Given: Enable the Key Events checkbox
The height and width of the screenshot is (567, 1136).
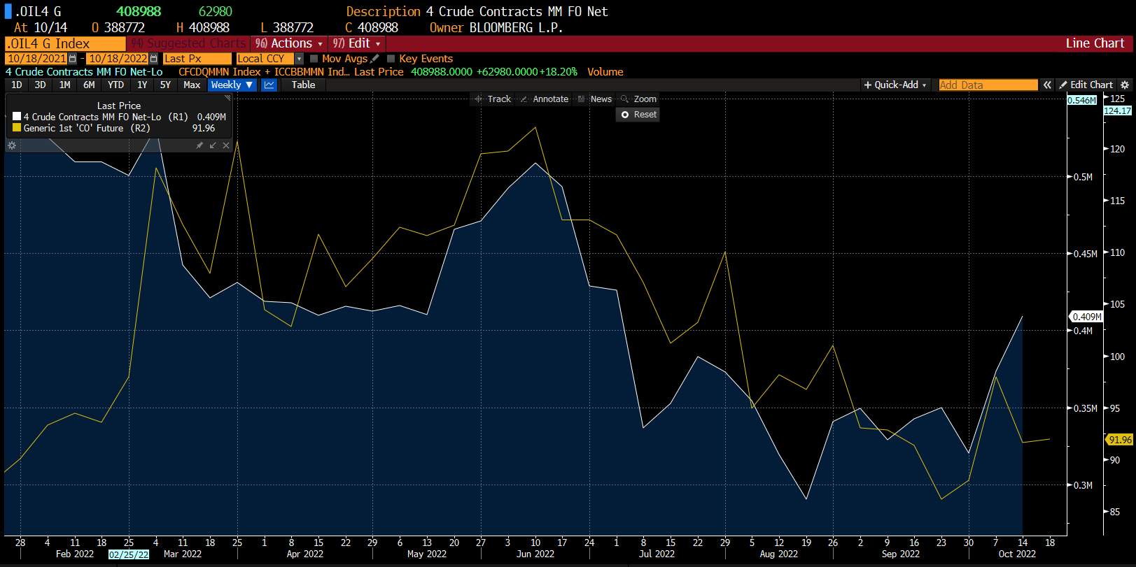Looking at the screenshot, I should (391, 59).
